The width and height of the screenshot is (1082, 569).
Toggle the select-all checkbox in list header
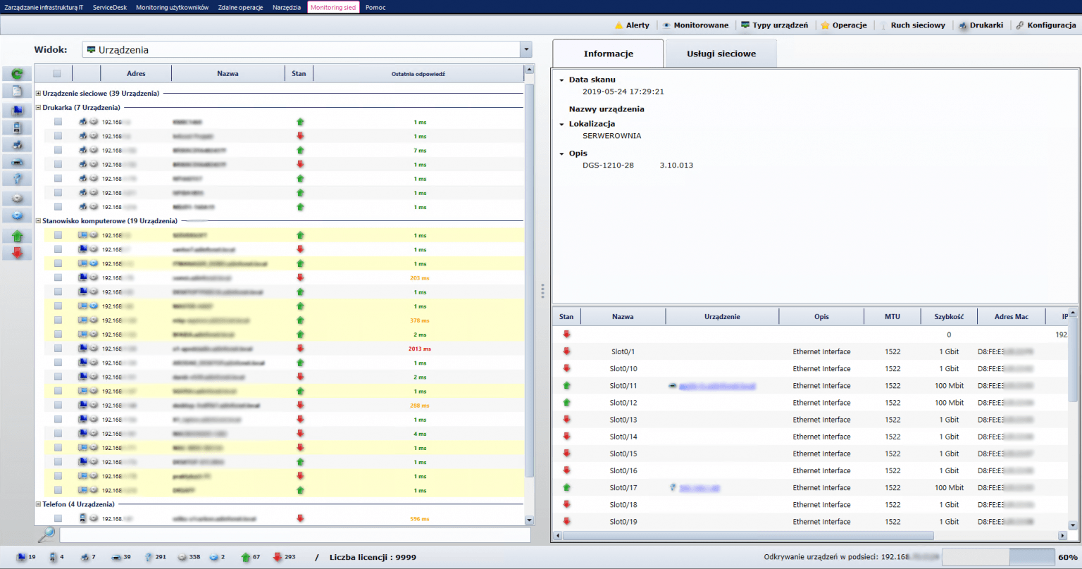click(x=57, y=73)
